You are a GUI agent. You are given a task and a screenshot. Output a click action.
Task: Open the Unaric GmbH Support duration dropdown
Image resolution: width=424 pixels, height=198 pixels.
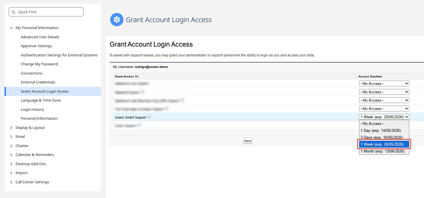tap(384, 117)
